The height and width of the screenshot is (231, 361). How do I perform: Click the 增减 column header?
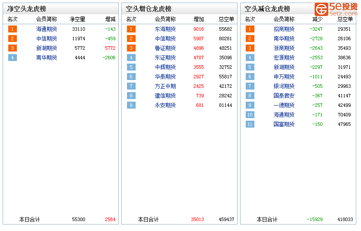point(110,19)
